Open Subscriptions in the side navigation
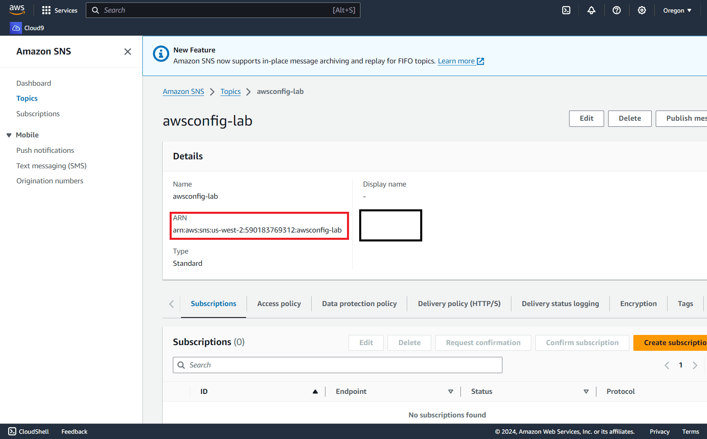 [x=38, y=114]
